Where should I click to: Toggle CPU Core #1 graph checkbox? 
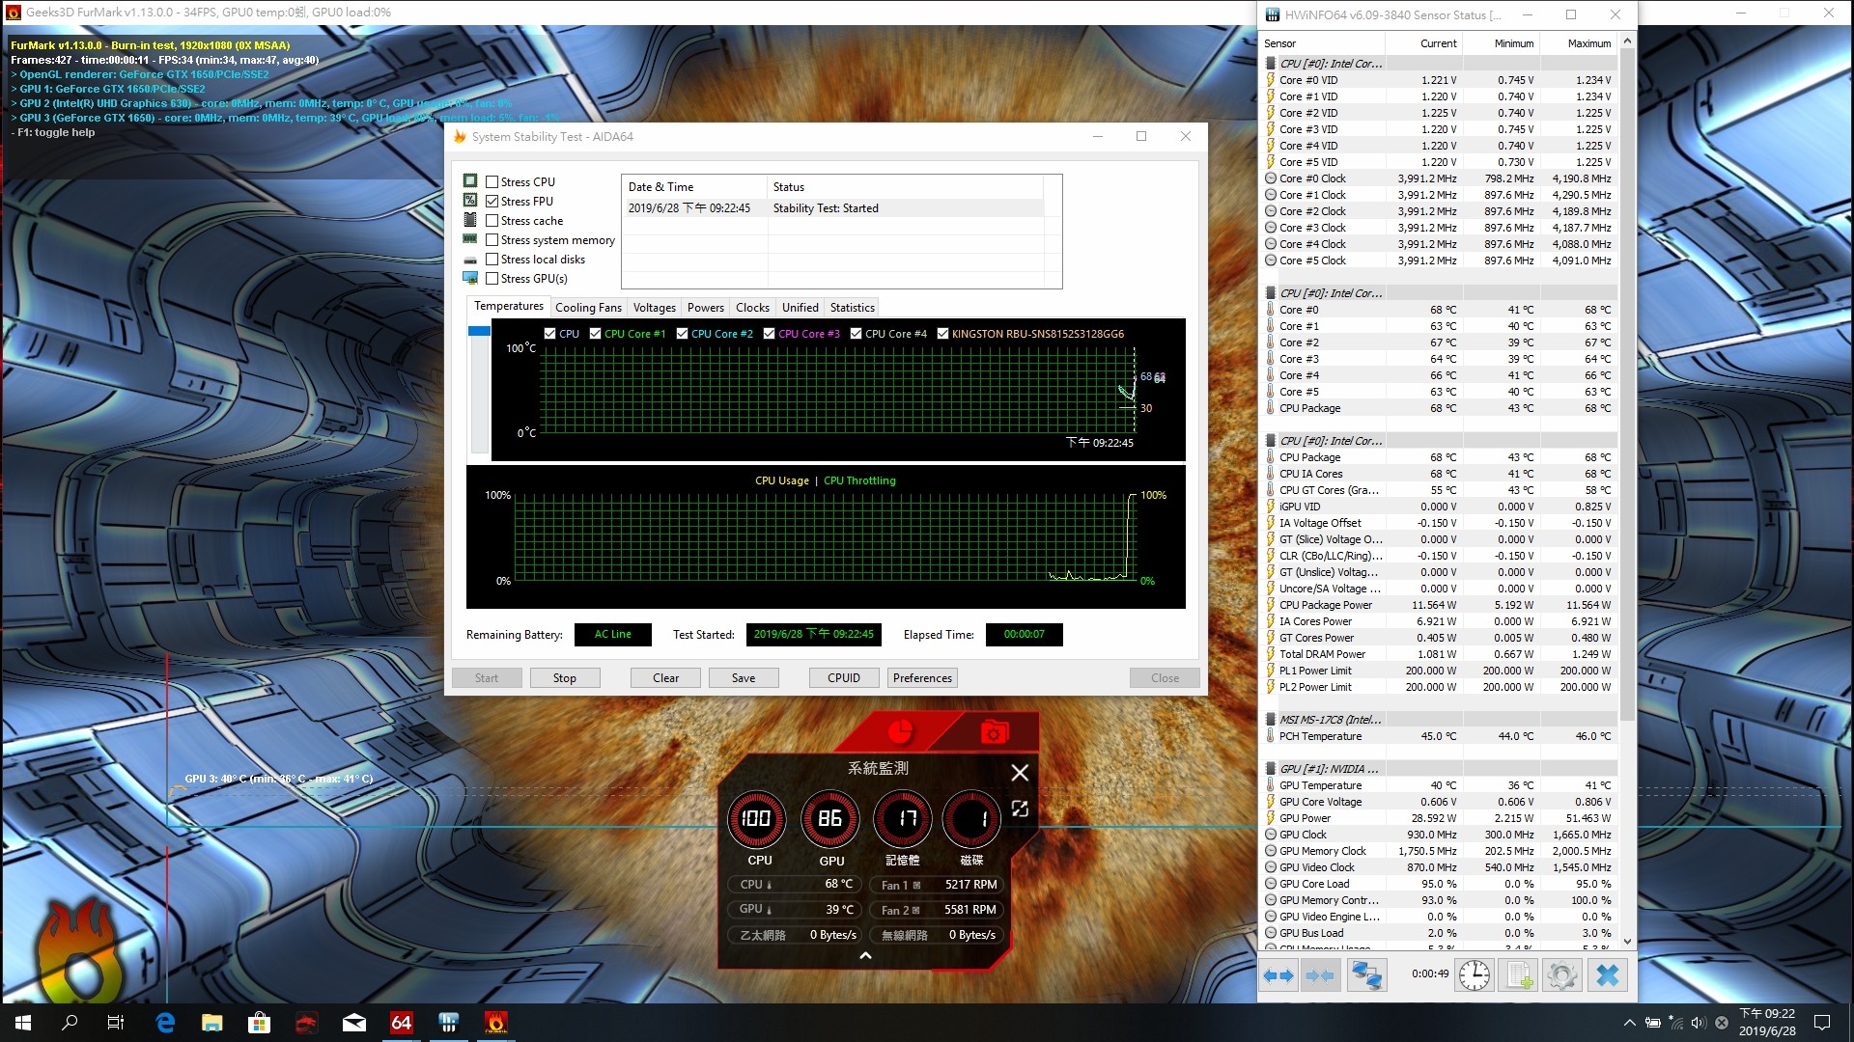click(596, 334)
